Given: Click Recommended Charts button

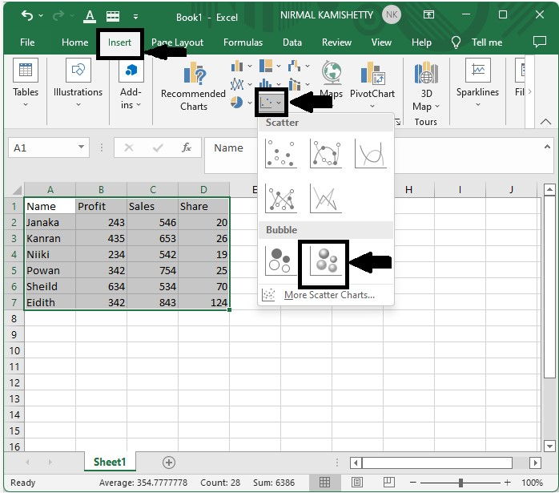Looking at the screenshot, I should (193, 86).
